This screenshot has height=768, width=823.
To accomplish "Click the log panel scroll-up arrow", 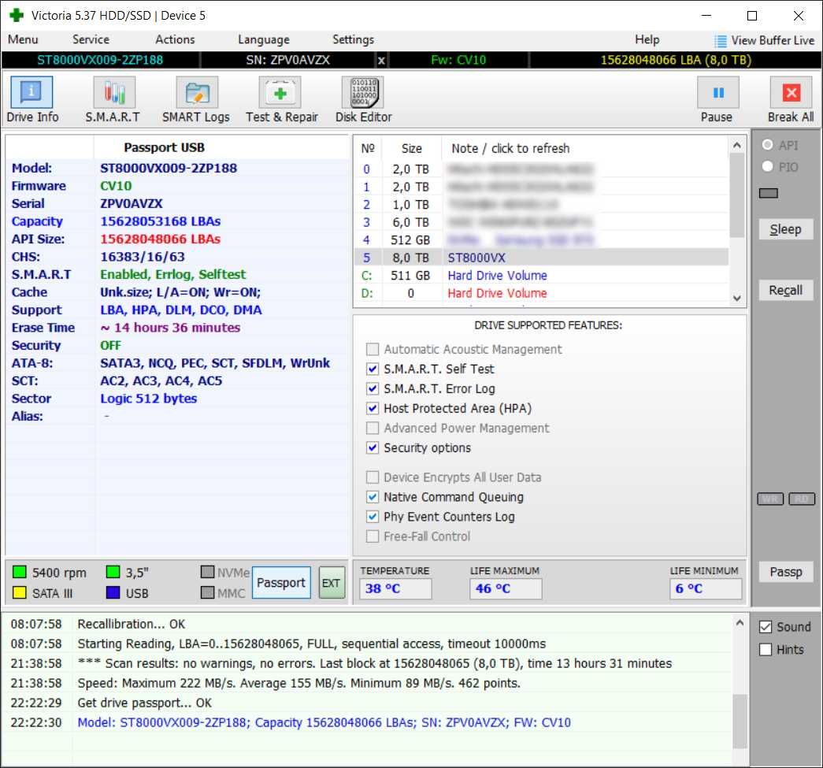I will 740,623.
